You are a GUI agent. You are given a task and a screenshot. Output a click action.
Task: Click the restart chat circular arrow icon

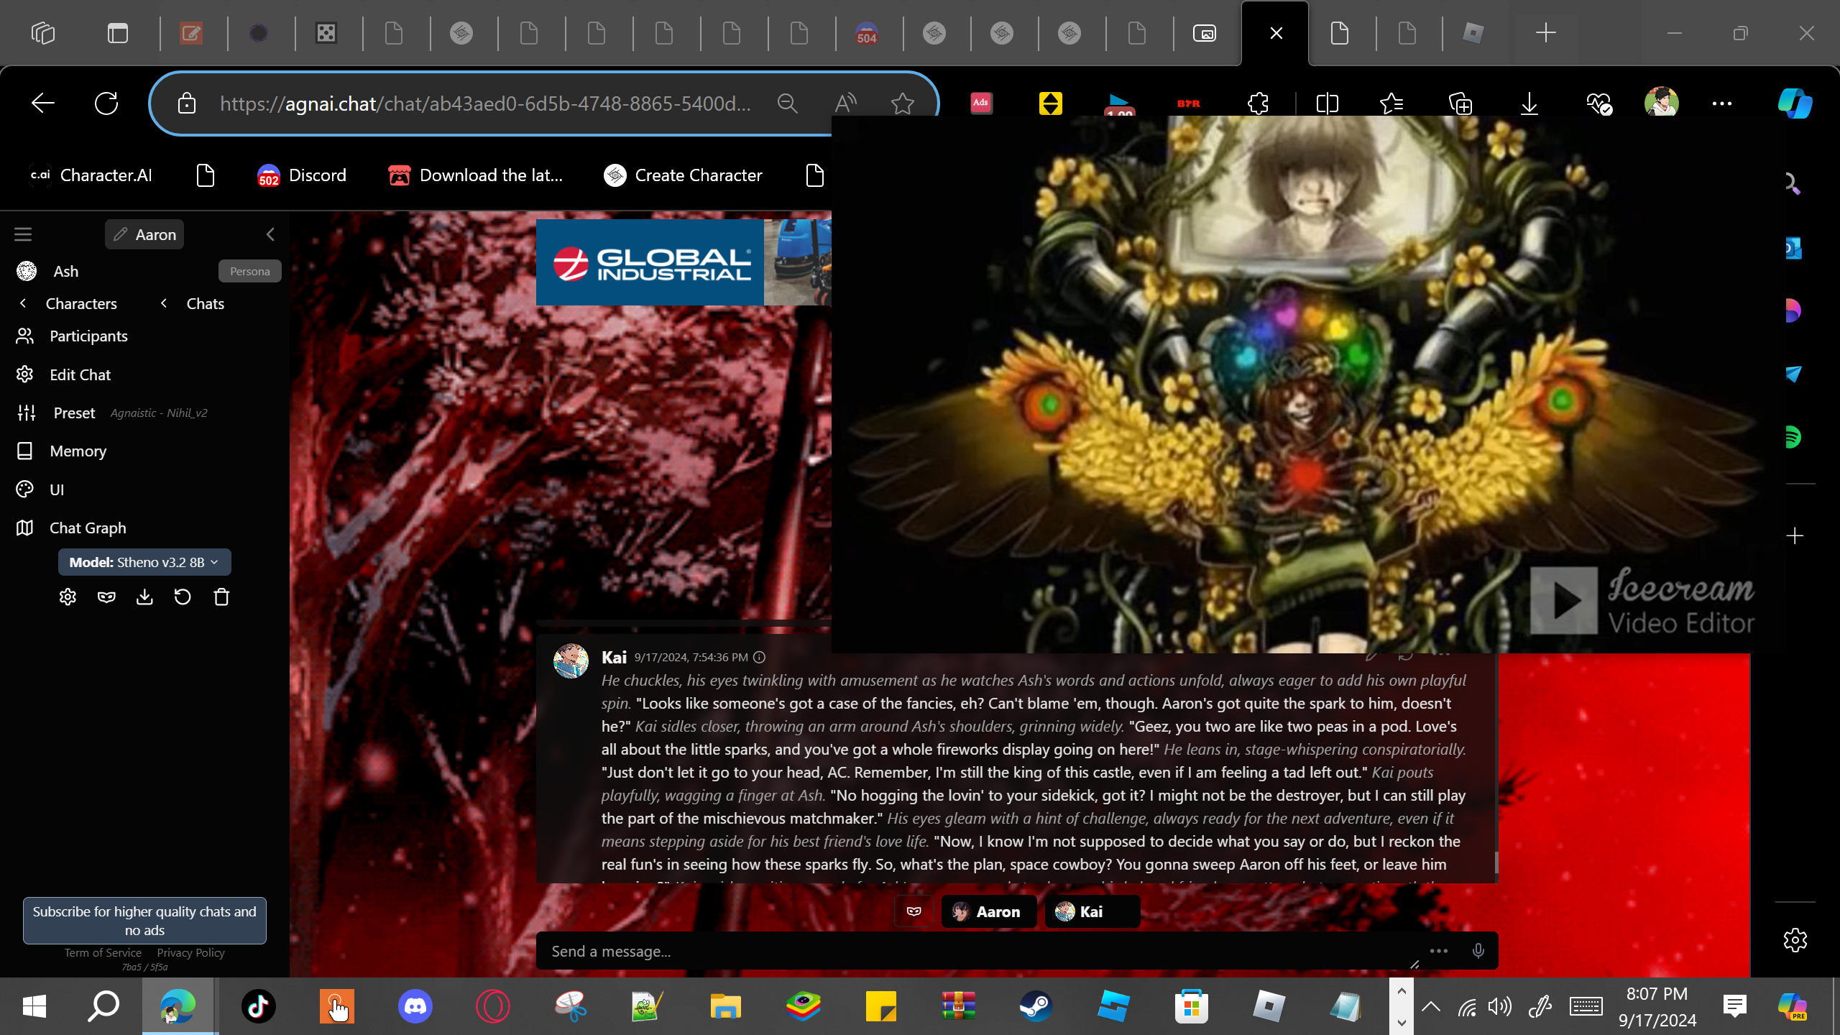coord(183,597)
